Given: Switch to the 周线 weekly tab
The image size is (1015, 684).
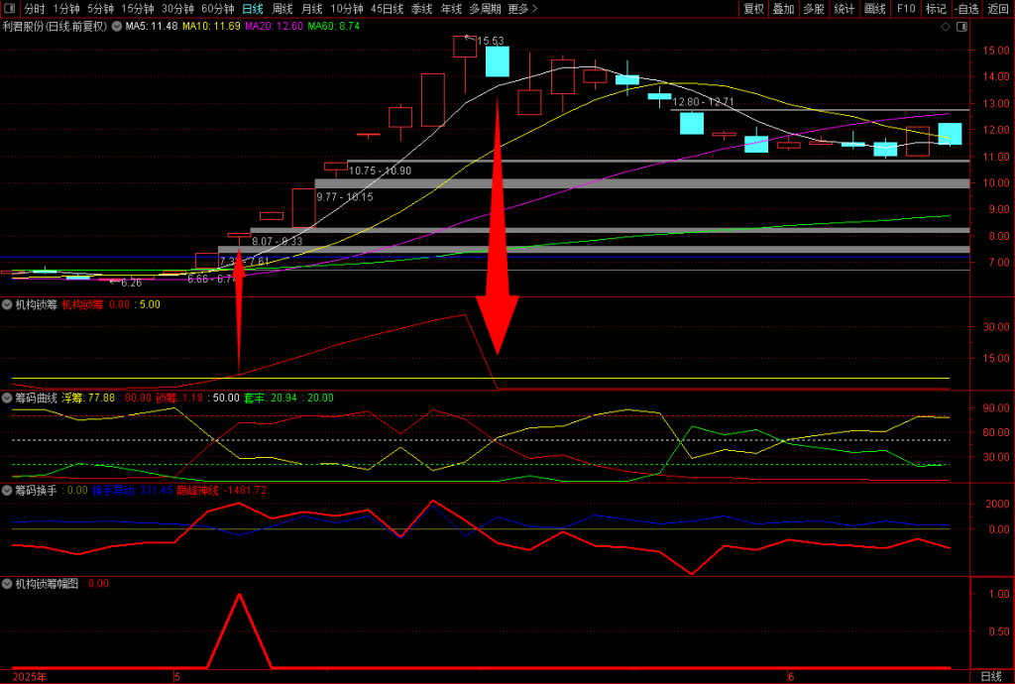Looking at the screenshot, I should 282,9.
